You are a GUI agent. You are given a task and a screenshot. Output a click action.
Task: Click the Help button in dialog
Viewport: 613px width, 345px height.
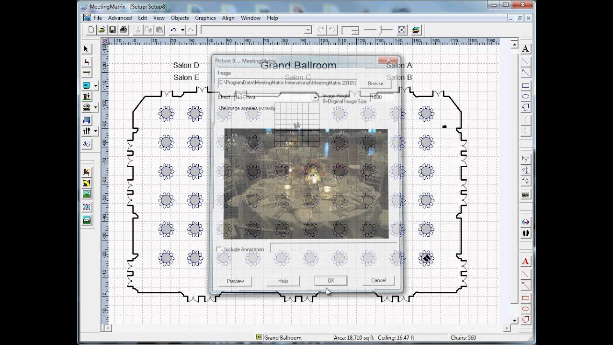tap(283, 281)
